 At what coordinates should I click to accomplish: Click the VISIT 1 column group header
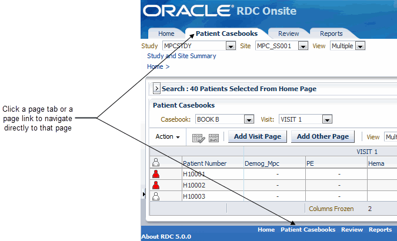367,152
